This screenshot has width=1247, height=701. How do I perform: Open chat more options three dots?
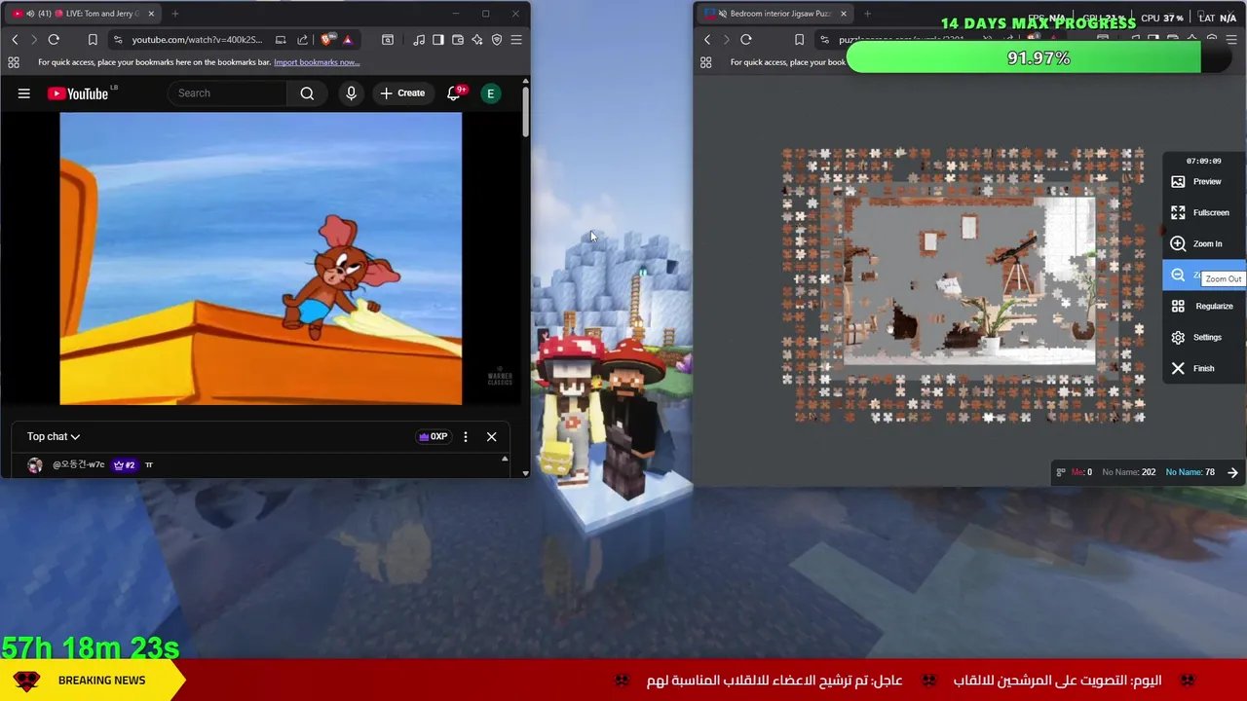coord(466,436)
